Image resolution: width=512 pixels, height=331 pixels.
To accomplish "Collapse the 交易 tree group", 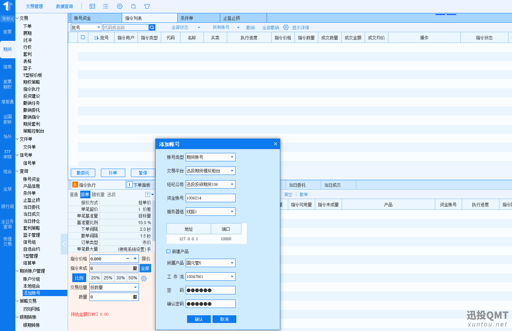I will click(x=17, y=18).
